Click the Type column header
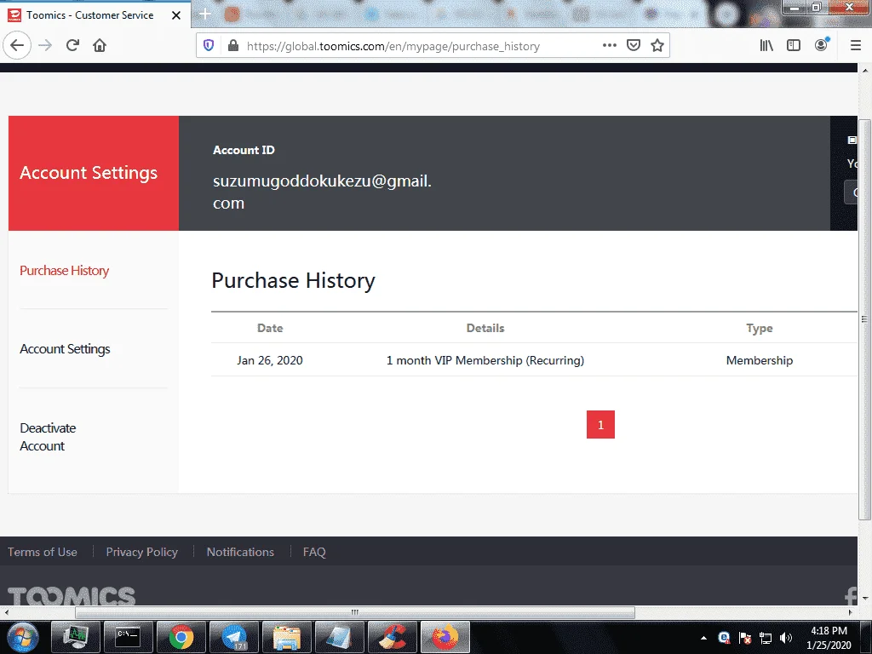 760,328
